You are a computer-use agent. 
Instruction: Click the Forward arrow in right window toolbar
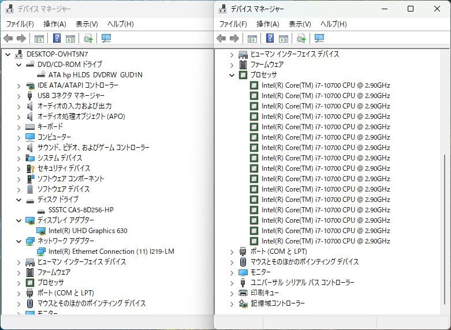coord(234,38)
